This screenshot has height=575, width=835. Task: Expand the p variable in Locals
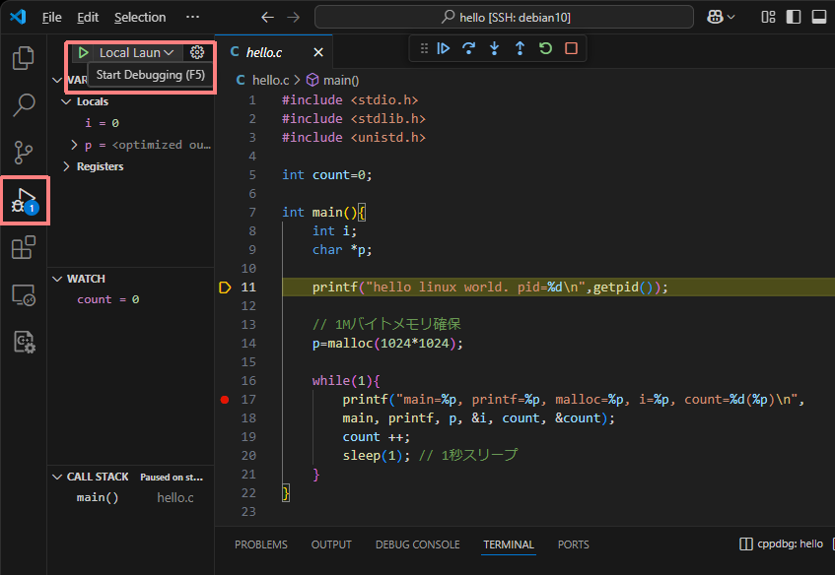tap(73, 145)
